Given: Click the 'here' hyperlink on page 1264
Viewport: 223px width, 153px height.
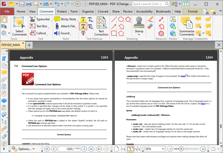Looking at the screenshot, I should pos(183,76).
